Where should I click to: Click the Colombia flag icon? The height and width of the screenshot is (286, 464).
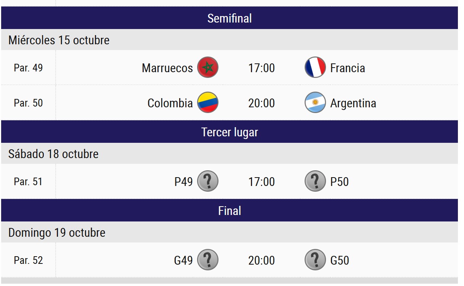click(208, 103)
